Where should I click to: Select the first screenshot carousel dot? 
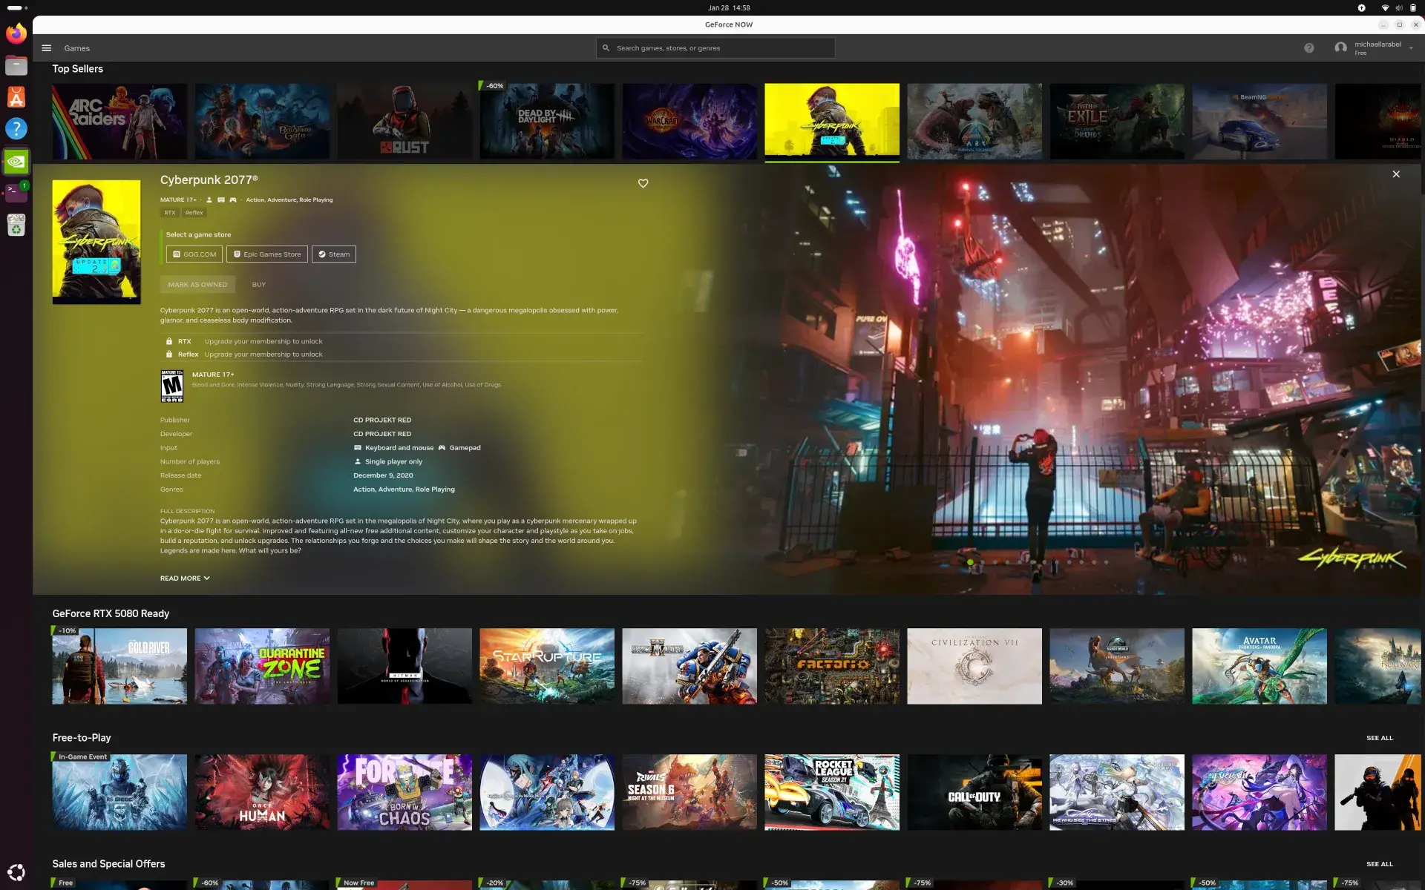pyautogui.click(x=969, y=562)
